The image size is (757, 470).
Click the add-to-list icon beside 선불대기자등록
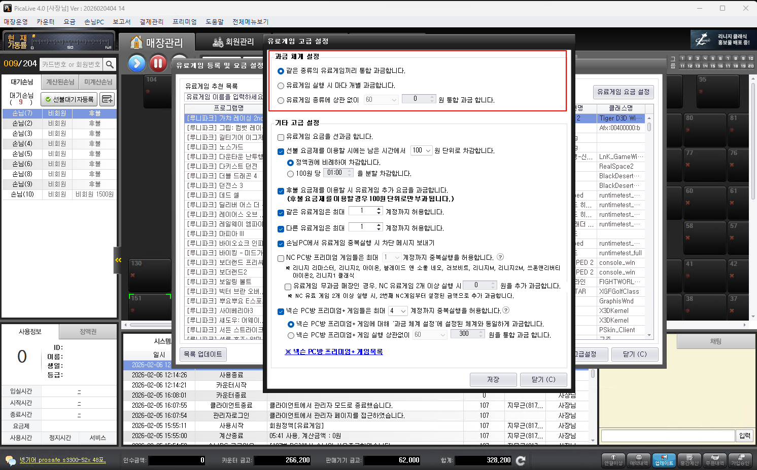click(x=107, y=99)
